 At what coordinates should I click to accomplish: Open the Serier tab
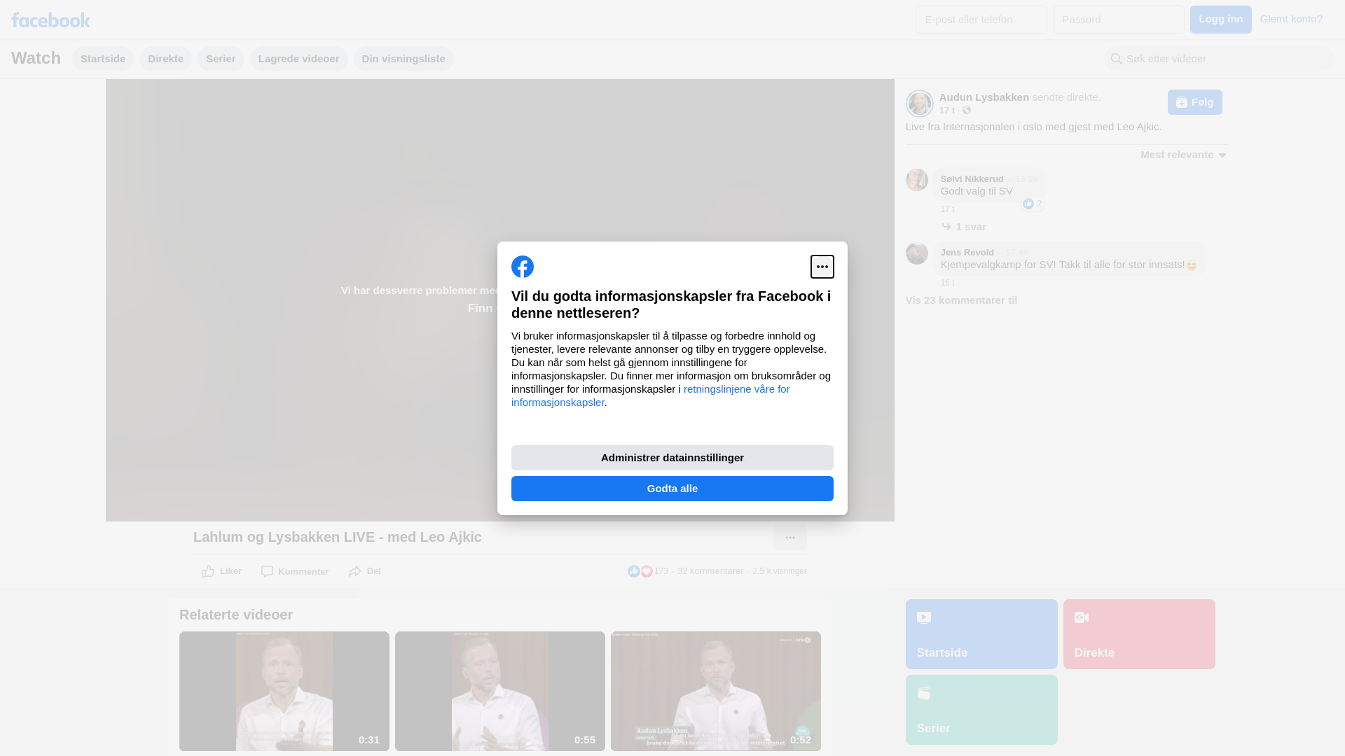click(x=221, y=59)
